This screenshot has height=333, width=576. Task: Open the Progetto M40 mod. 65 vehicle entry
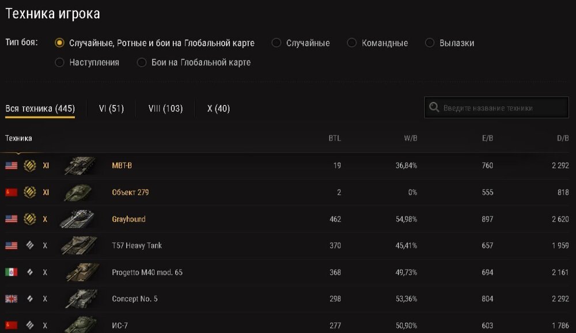[147, 273]
